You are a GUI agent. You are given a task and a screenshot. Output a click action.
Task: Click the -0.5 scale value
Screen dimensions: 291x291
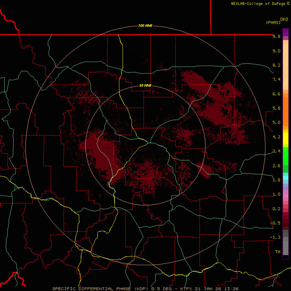(x=275, y=223)
